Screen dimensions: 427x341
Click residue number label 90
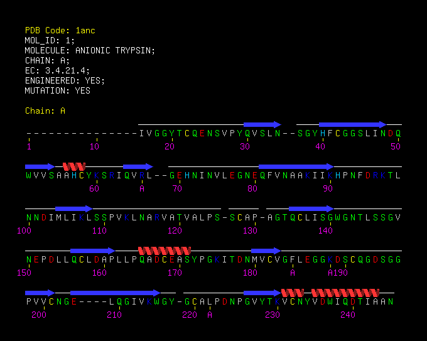click(328, 188)
